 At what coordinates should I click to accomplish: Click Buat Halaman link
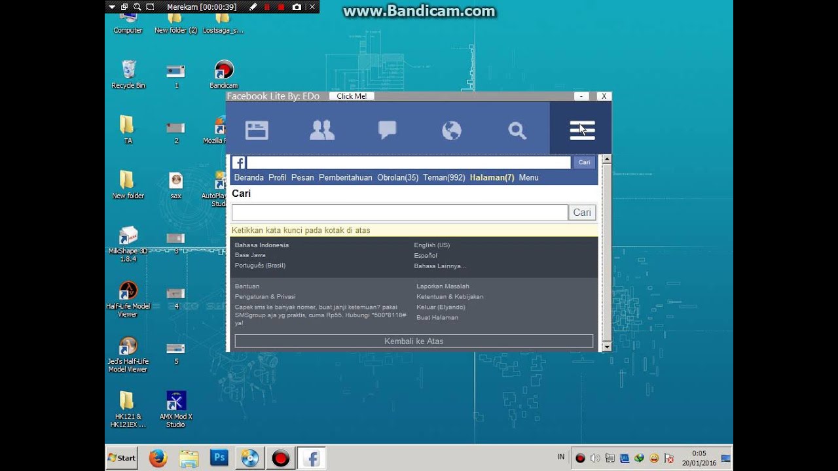click(x=437, y=317)
